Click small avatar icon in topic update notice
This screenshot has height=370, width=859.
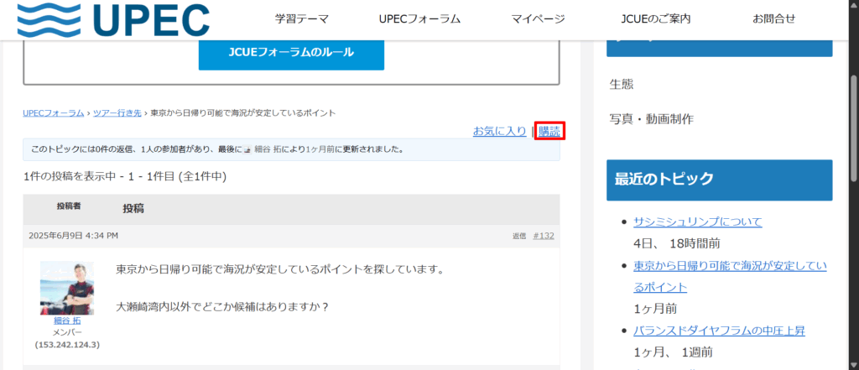coord(247,150)
